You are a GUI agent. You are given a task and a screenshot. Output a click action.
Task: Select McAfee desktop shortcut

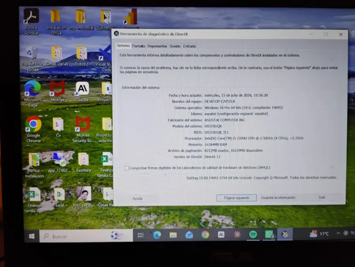click(x=58, y=91)
